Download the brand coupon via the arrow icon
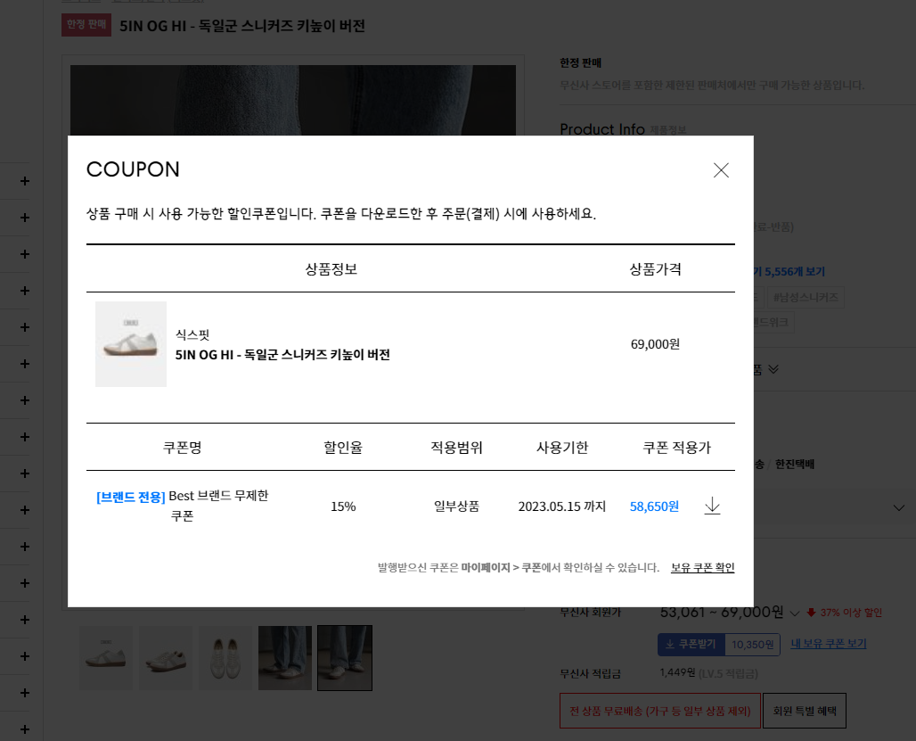 pos(712,506)
